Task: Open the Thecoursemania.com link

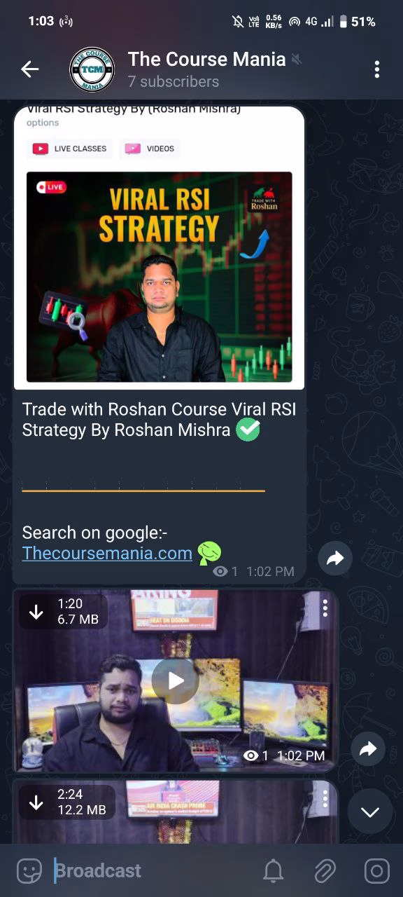Action: pyautogui.click(x=107, y=553)
